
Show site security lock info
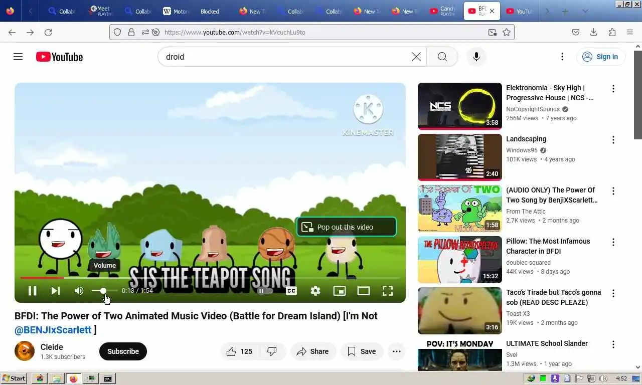pos(131,32)
